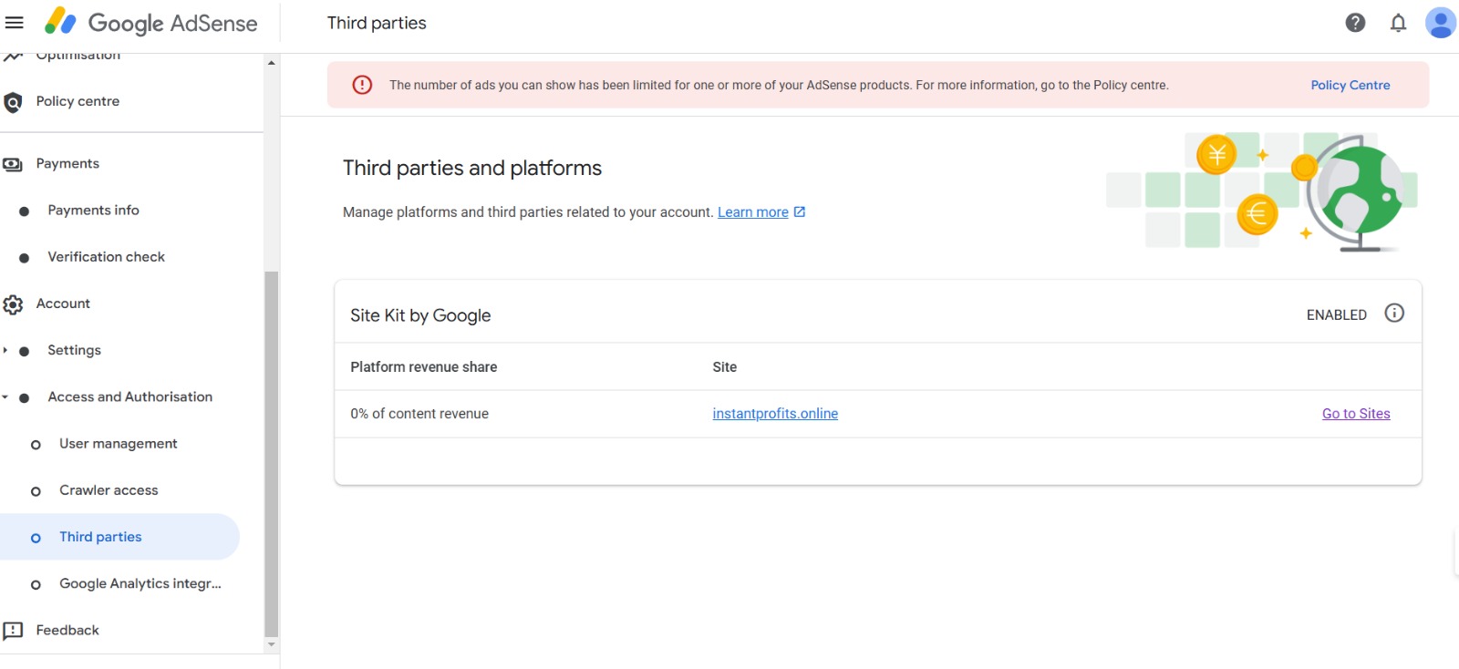Open Verification check page
This screenshot has width=1459, height=669.
click(106, 257)
